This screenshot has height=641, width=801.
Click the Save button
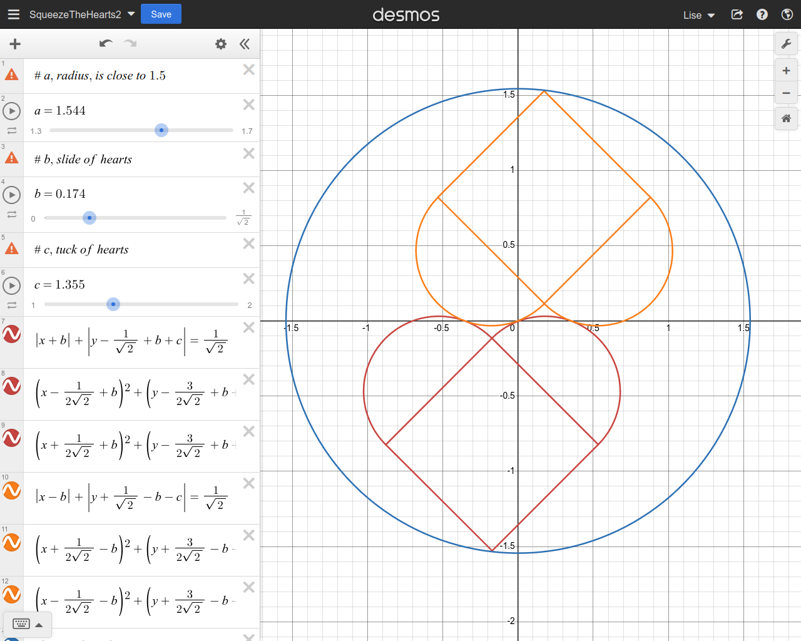click(x=161, y=14)
